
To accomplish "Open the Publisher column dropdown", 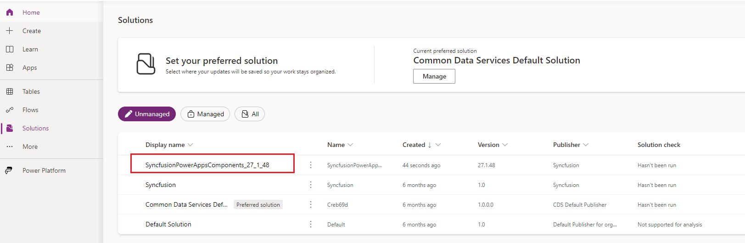I will [586, 145].
